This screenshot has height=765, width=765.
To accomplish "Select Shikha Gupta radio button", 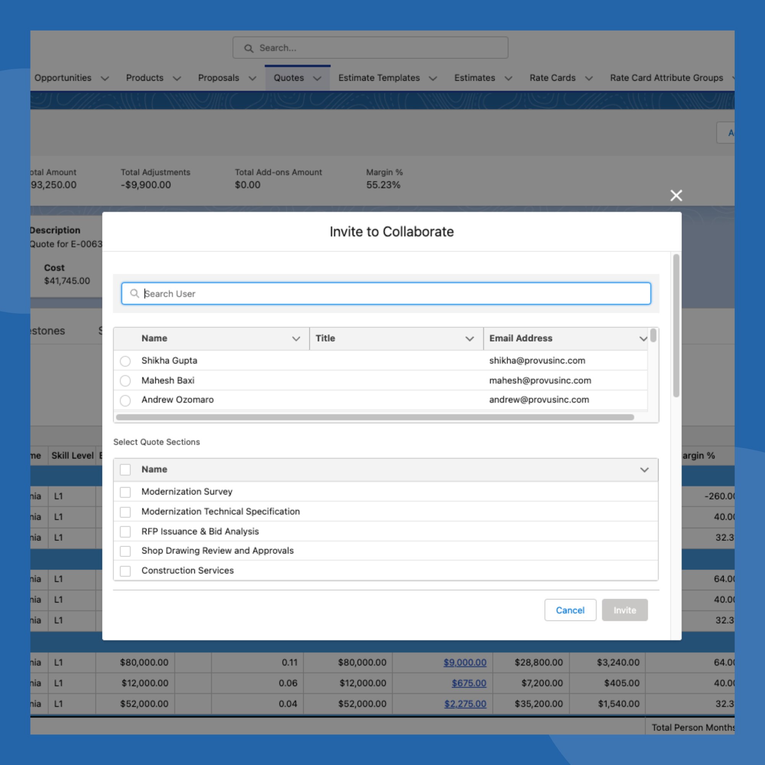I will (x=125, y=361).
